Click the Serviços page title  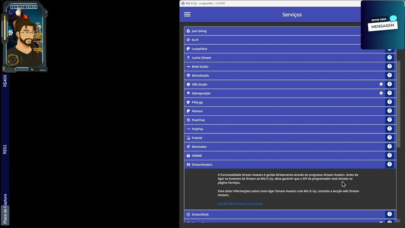292,15
